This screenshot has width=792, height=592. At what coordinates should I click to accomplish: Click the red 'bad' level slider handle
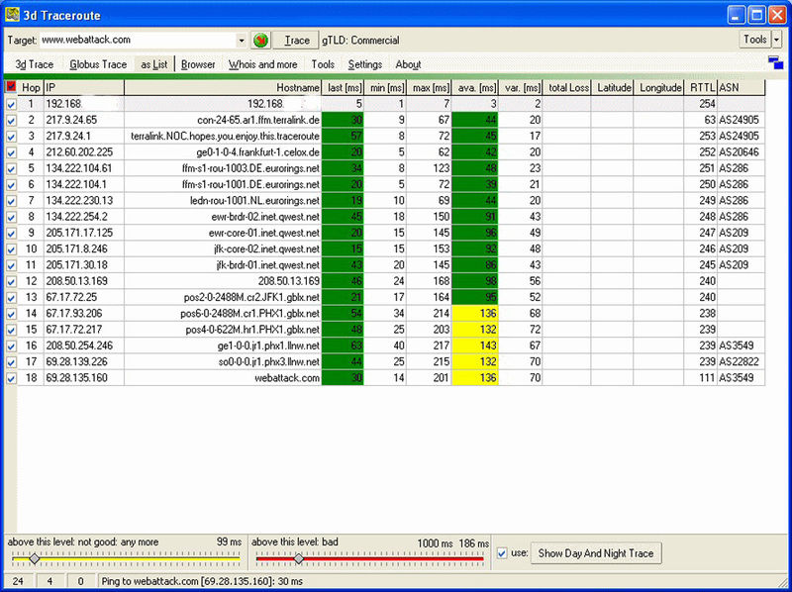click(299, 558)
